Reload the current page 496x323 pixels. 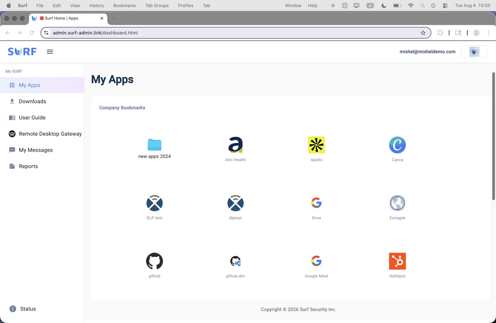click(x=32, y=33)
